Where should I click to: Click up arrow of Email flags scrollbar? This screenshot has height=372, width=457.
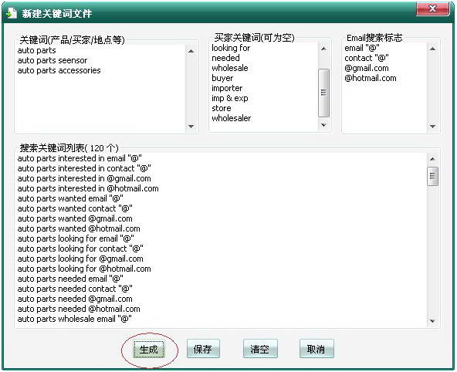tap(432, 49)
